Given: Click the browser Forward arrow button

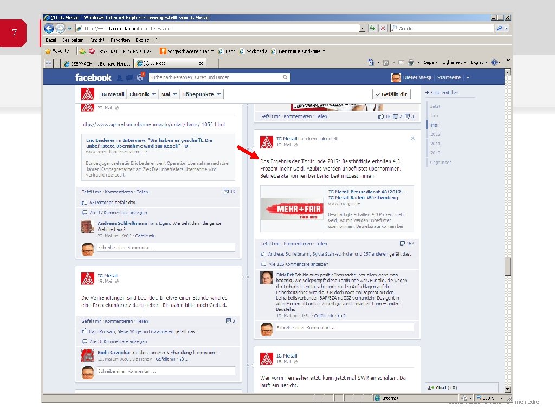Looking at the screenshot, I should [x=61, y=28].
